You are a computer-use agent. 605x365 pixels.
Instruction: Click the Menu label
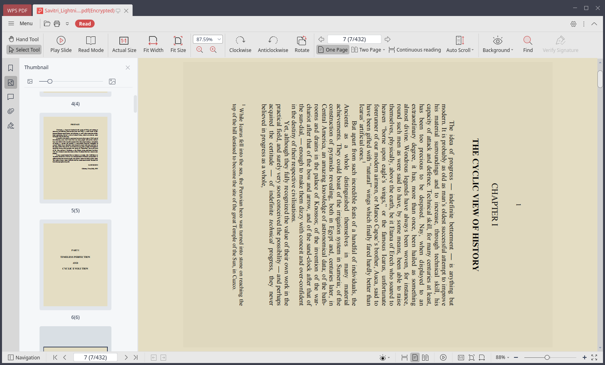coord(26,24)
